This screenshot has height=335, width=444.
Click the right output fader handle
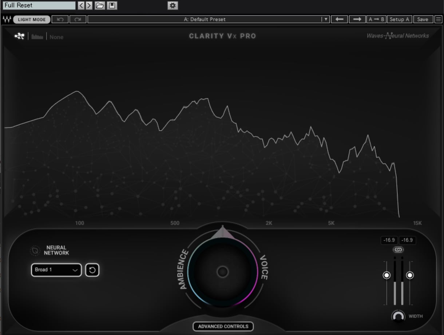(x=410, y=275)
